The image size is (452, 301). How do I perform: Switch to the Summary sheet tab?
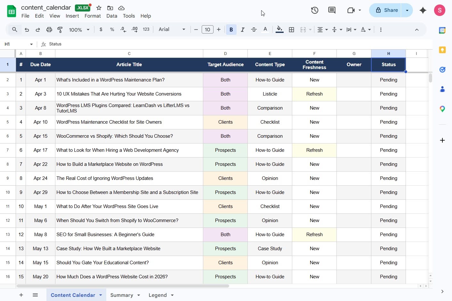point(122,295)
